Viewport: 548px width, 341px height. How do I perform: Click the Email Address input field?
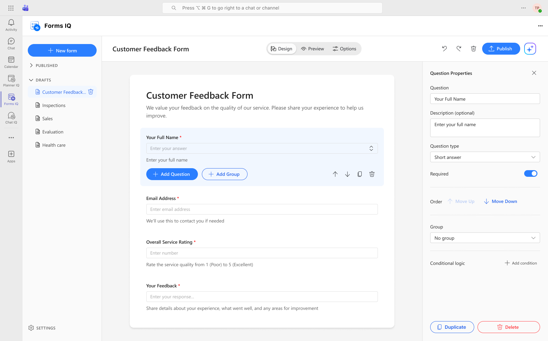coord(262,209)
